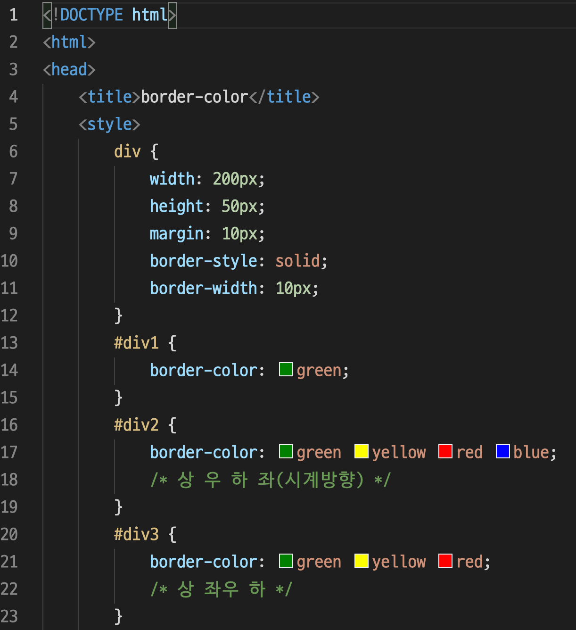Click the 'border-color' property on line 21
The height and width of the screenshot is (630, 576).
[x=204, y=562]
